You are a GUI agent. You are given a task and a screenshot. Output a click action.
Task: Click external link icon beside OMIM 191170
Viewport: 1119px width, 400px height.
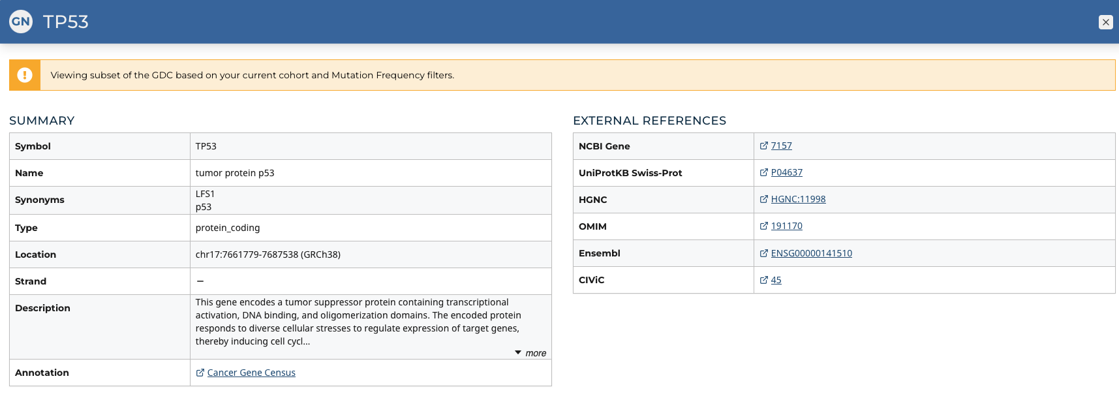(x=764, y=226)
